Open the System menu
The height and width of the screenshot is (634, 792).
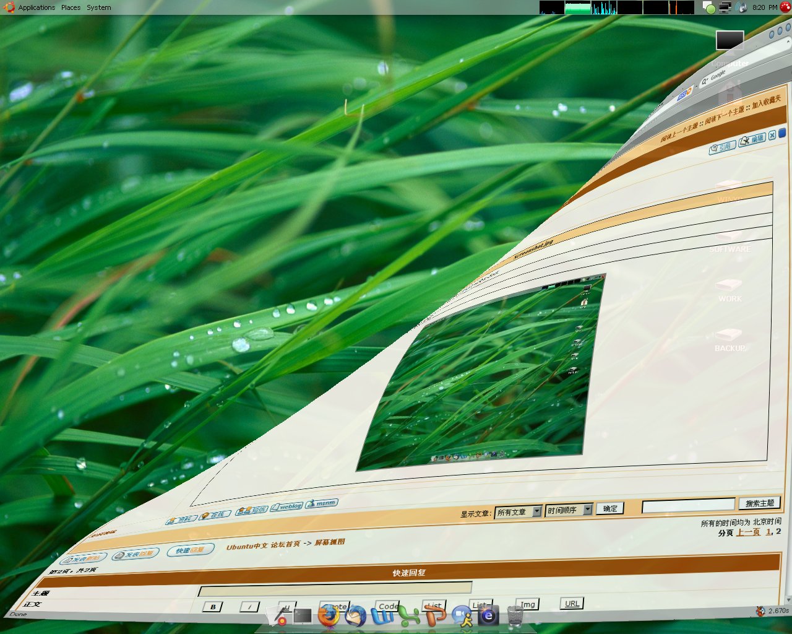tap(99, 7)
